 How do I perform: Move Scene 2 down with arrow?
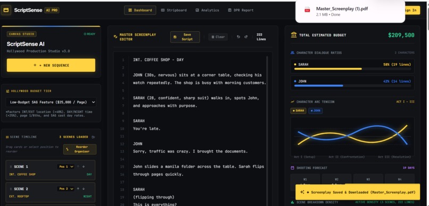point(84,189)
